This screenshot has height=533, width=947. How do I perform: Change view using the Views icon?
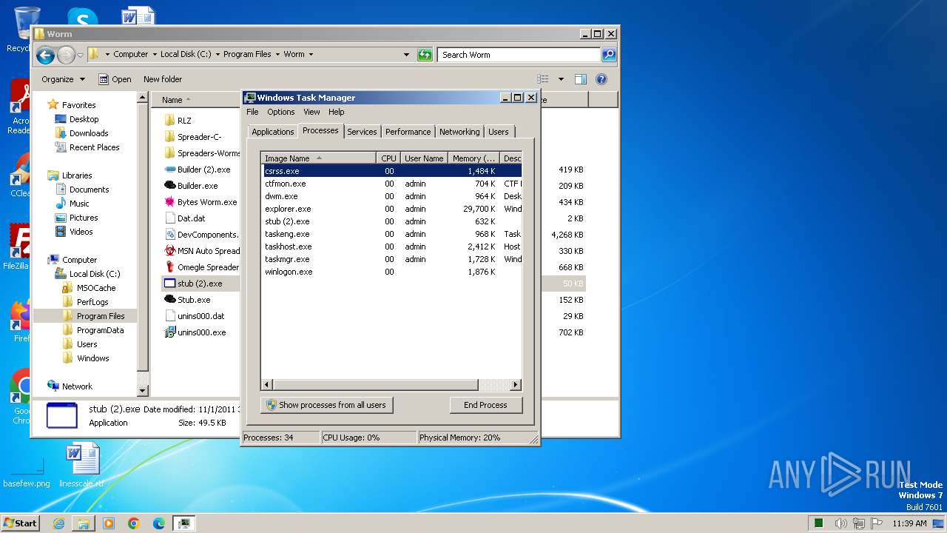[x=543, y=79]
